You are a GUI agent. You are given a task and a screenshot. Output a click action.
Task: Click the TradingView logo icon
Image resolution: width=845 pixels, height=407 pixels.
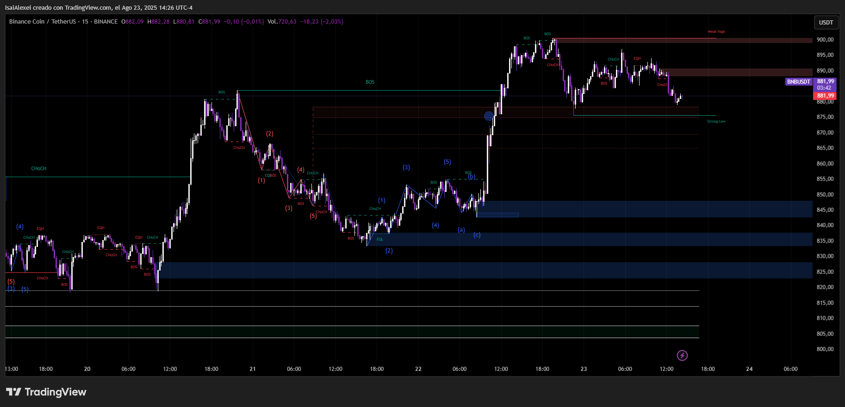[13, 392]
